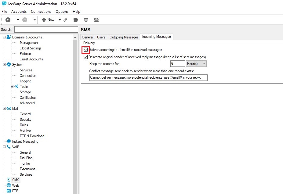Open the Options menu

[62, 12]
